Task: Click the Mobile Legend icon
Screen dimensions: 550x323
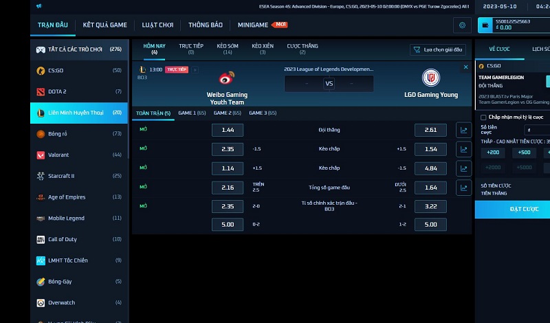Action: coord(41,218)
